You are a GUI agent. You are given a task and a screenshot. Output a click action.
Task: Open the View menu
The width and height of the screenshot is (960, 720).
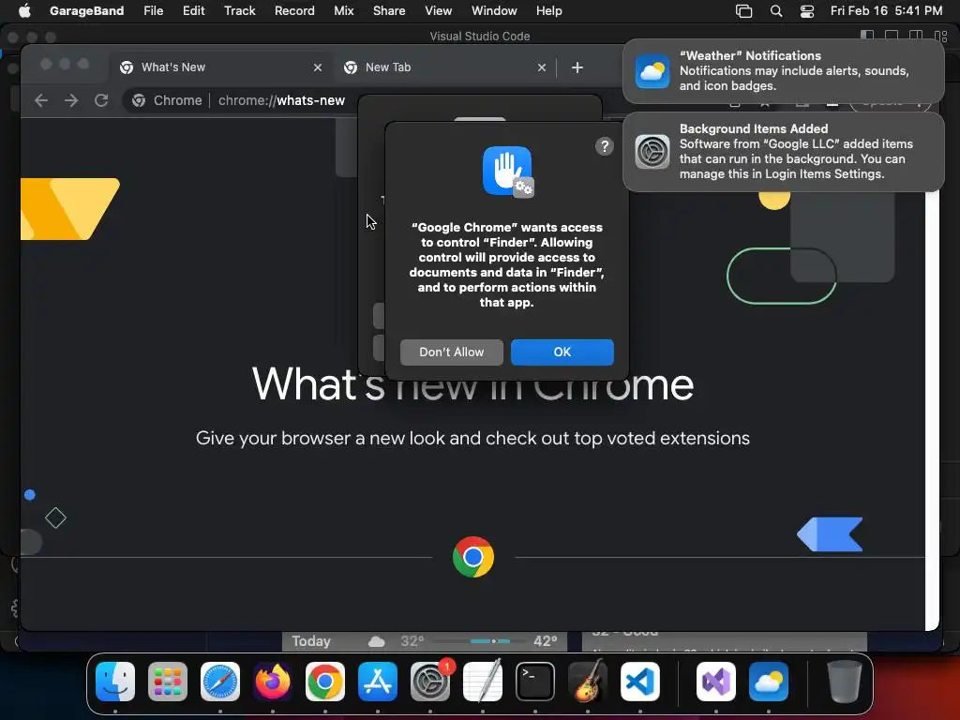(439, 10)
